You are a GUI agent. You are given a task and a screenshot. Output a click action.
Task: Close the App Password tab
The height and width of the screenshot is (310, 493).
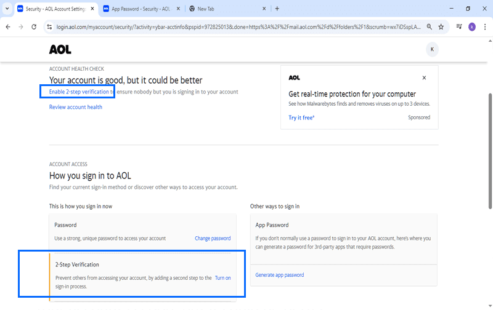pyautogui.click(x=178, y=9)
